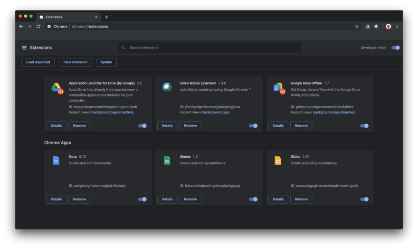
Task: Open the Chrome profile avatar
Action: pos(389,27)
